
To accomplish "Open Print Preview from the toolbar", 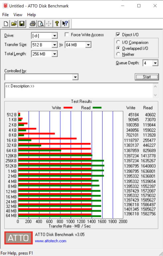I will coord(41,24).
